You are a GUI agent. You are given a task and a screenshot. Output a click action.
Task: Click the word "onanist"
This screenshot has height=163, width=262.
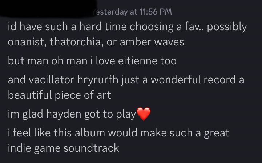coord(27,42)
